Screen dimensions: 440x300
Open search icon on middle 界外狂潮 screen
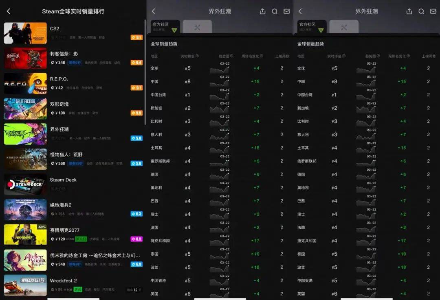[x=275, y=11]
